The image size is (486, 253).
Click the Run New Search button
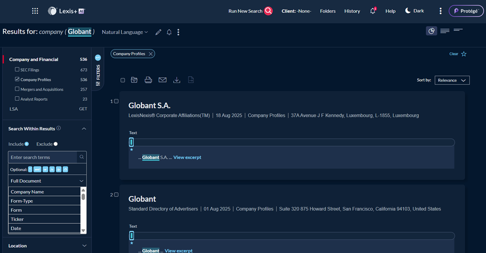click(x=250, y=11)
